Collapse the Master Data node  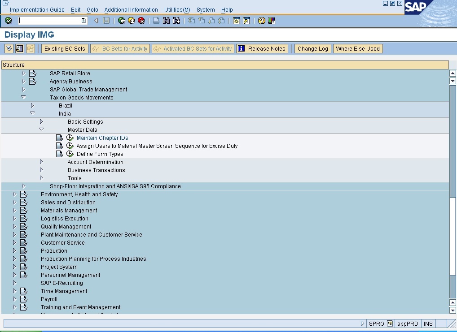pyautogui.click(x=41, y=129)
